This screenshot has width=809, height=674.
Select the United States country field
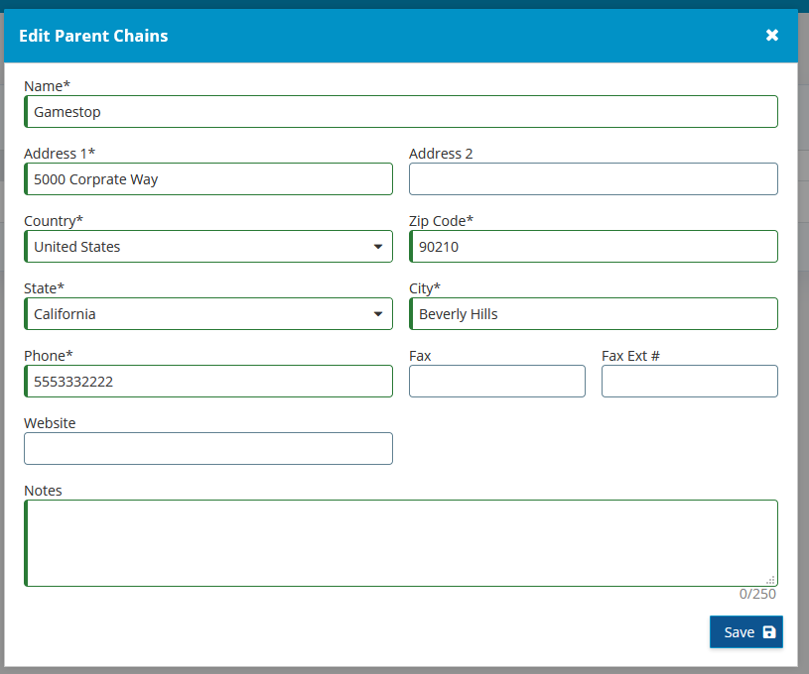(208, 247)
